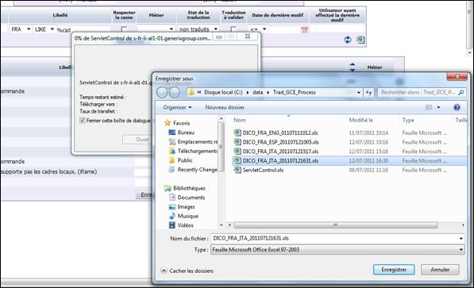Image resolution: width=474 pixels, height=288 pixels.
Task: Click the refresh folder button beside address bar
Action: point(369,92)
